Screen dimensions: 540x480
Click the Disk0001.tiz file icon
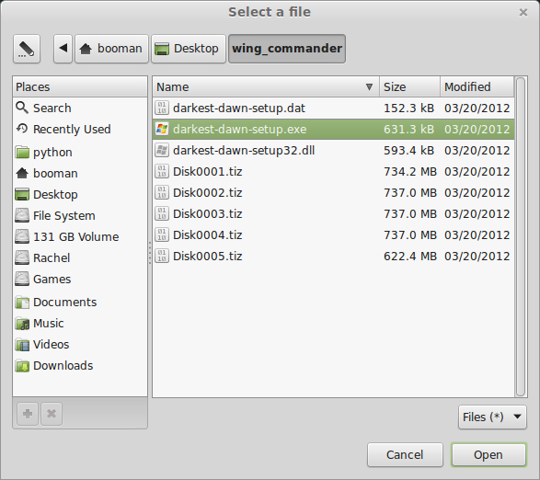162,171
